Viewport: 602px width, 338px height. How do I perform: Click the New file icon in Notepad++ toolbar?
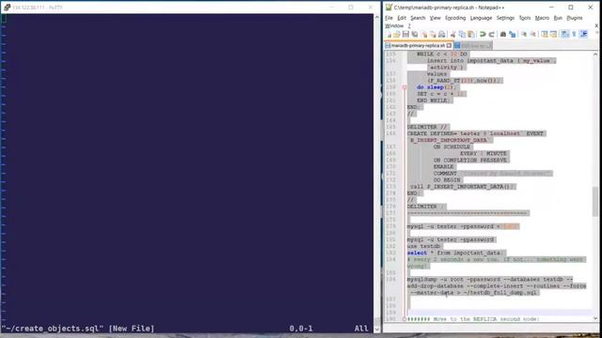(388, 35)
